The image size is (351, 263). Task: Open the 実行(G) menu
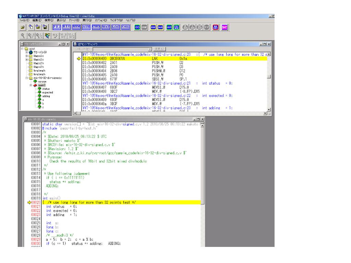pos(87,20)
